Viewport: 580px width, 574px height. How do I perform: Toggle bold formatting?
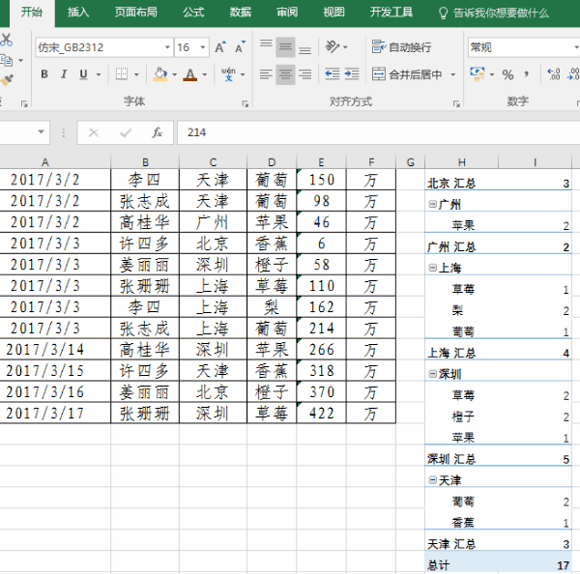click(44, 74)
